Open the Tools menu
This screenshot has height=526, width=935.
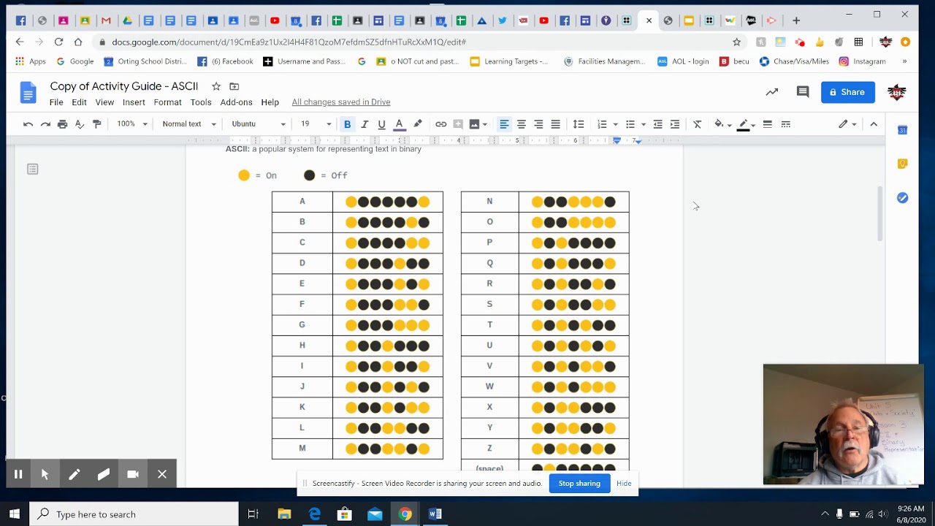point(201,102)
